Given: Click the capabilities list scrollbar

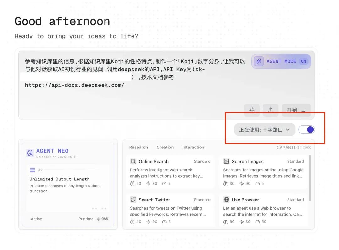Looking at the screenshot, I should tap(310, 178).
